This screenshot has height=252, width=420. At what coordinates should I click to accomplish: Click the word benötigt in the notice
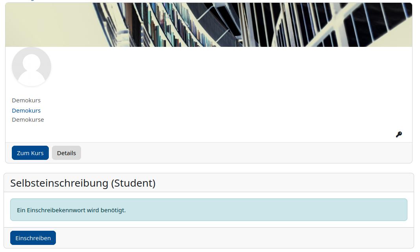(x=113, y=210)
